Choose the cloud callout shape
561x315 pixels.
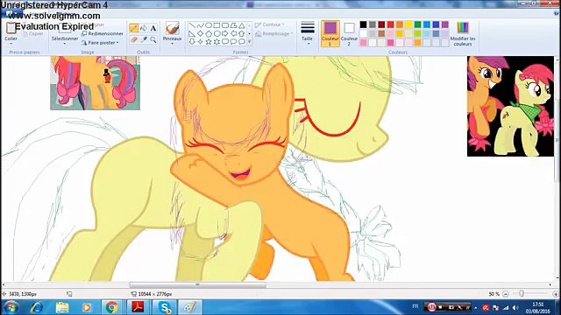[x=242, y=42]
